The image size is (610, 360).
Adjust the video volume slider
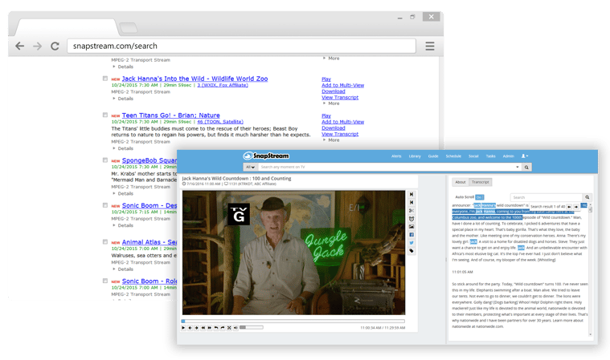pos(251,327)
